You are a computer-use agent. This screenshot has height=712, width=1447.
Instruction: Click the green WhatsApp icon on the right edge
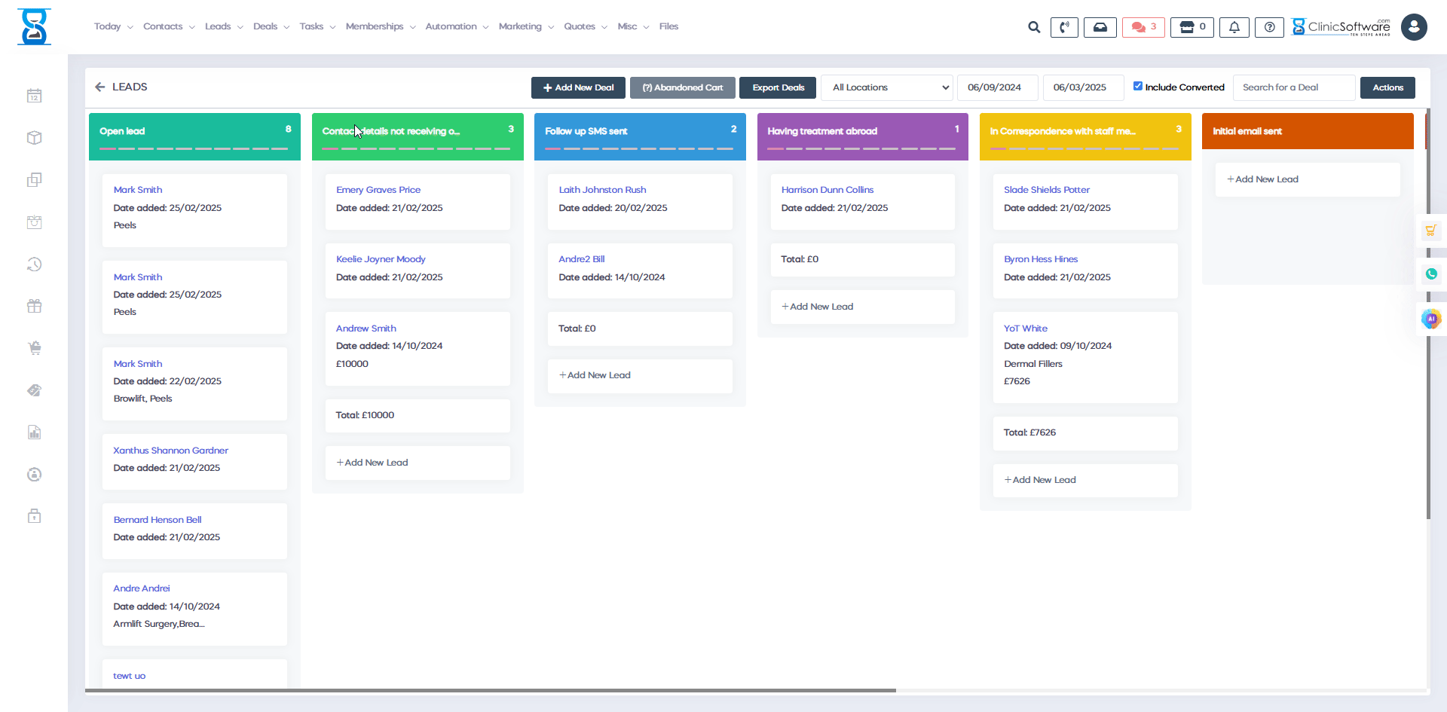(1433, 273)
